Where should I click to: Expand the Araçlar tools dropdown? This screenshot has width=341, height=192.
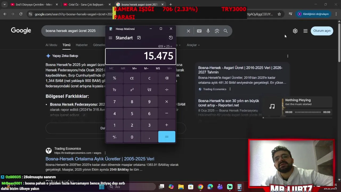point(193,45)
